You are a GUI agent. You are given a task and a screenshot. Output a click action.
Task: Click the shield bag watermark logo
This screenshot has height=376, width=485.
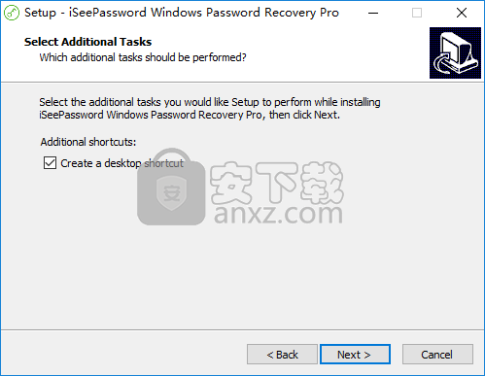[x=171, y=187]
